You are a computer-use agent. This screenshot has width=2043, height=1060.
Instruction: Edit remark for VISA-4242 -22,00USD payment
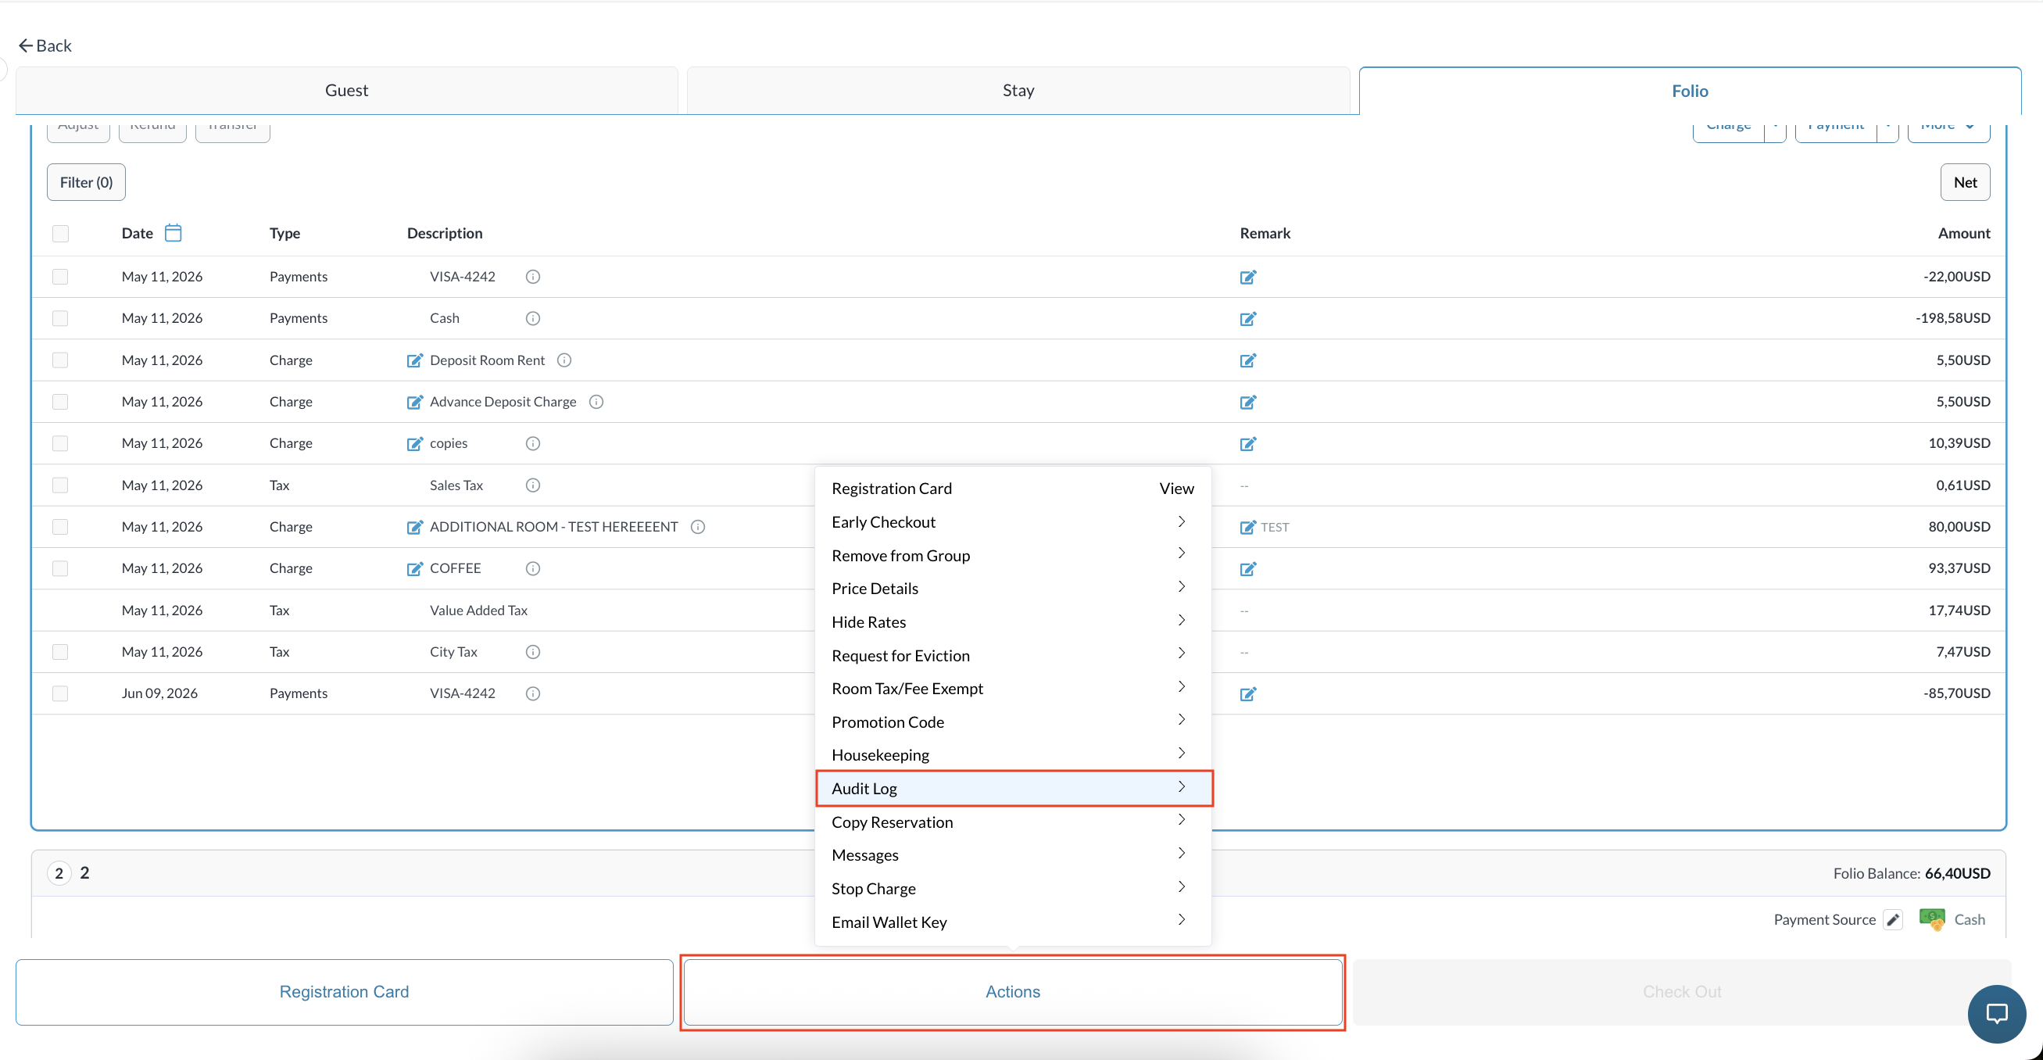point(1248,277)
